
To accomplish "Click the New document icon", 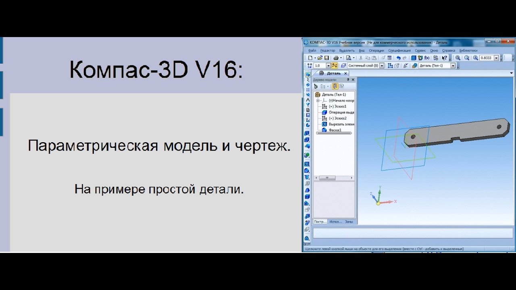I will (310, 58).
